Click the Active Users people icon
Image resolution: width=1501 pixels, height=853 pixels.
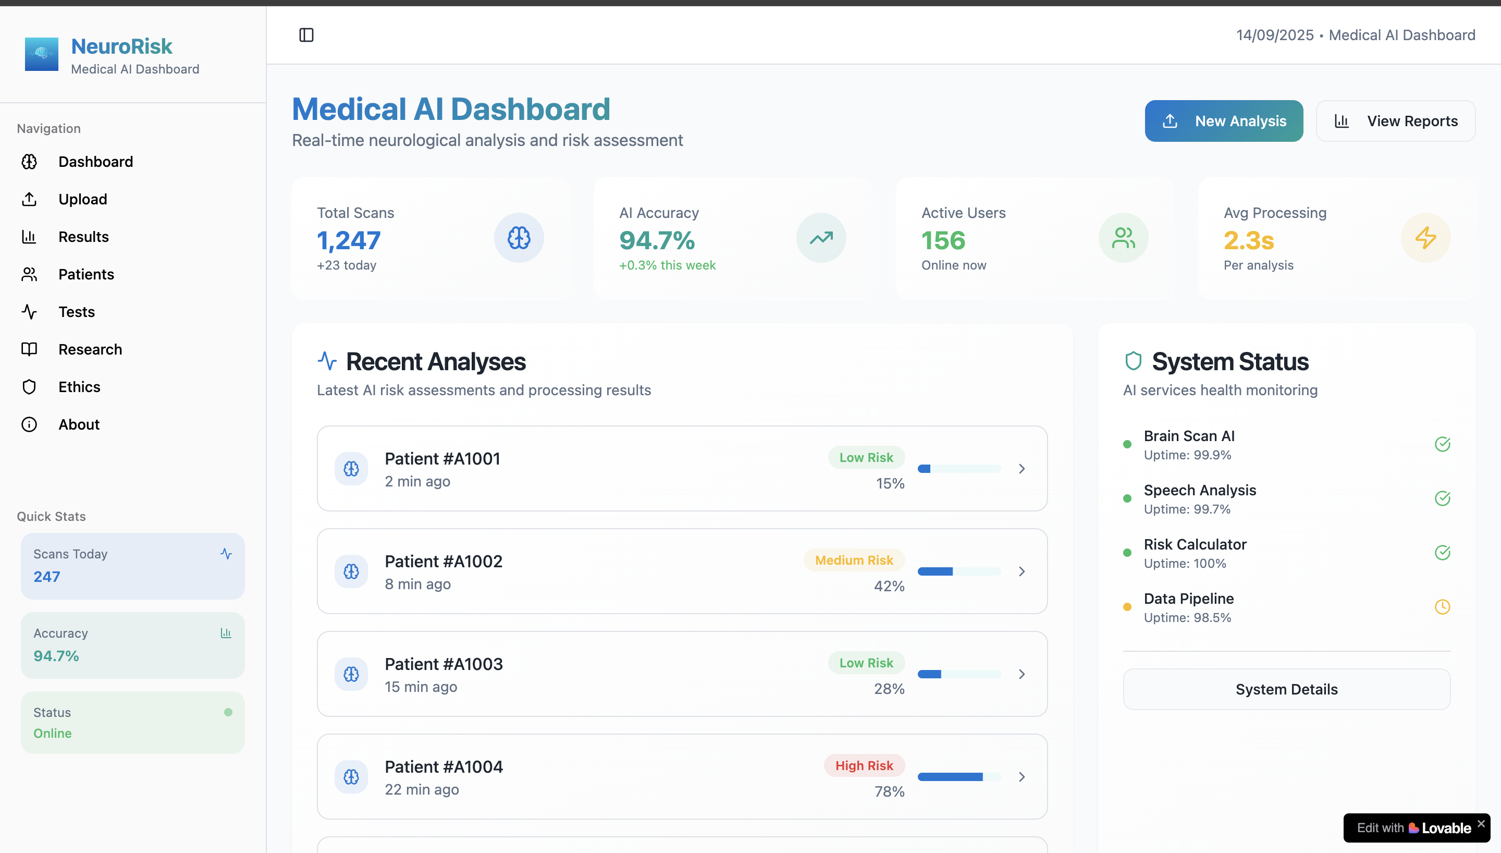pos(1123,238)
